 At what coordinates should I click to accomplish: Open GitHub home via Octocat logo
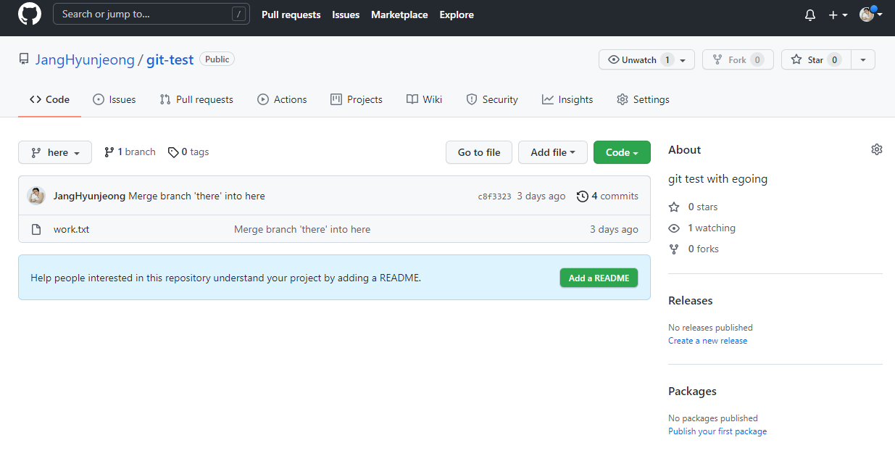(x=30, y=14)
